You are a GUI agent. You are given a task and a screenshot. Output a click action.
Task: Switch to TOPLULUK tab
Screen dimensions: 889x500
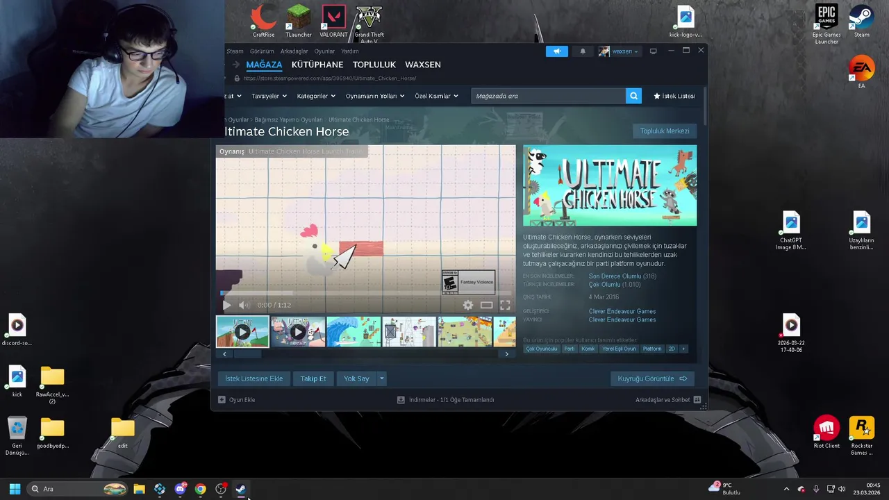click(x=374, y=65)
